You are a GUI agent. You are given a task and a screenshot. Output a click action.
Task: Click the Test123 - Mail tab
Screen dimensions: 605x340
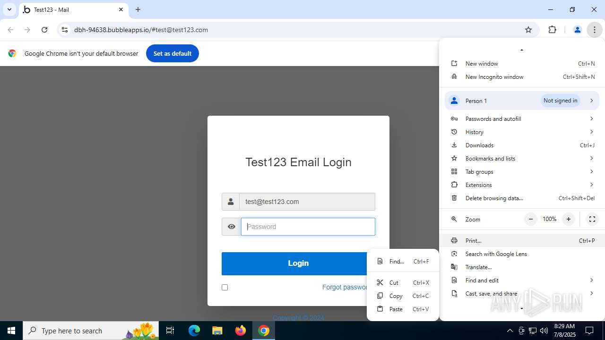click(73, 10)
